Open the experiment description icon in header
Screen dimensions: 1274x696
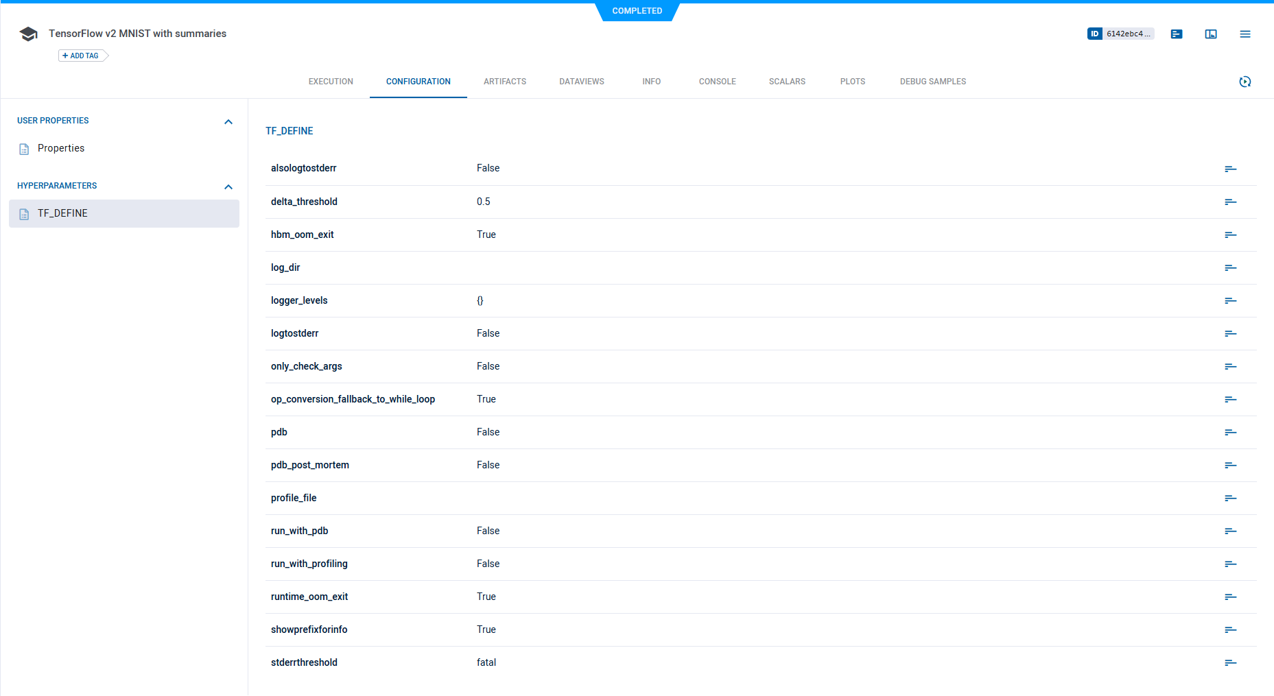[1177, 34]
